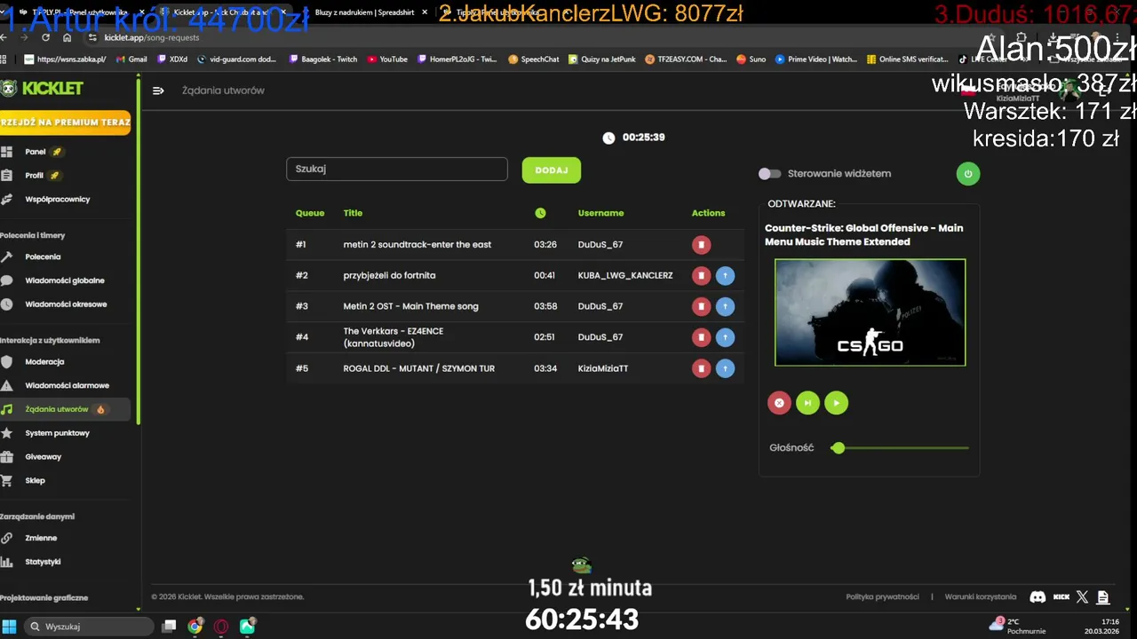Toggle the sidebar hamburger menu icon

(x=158, y=91)
